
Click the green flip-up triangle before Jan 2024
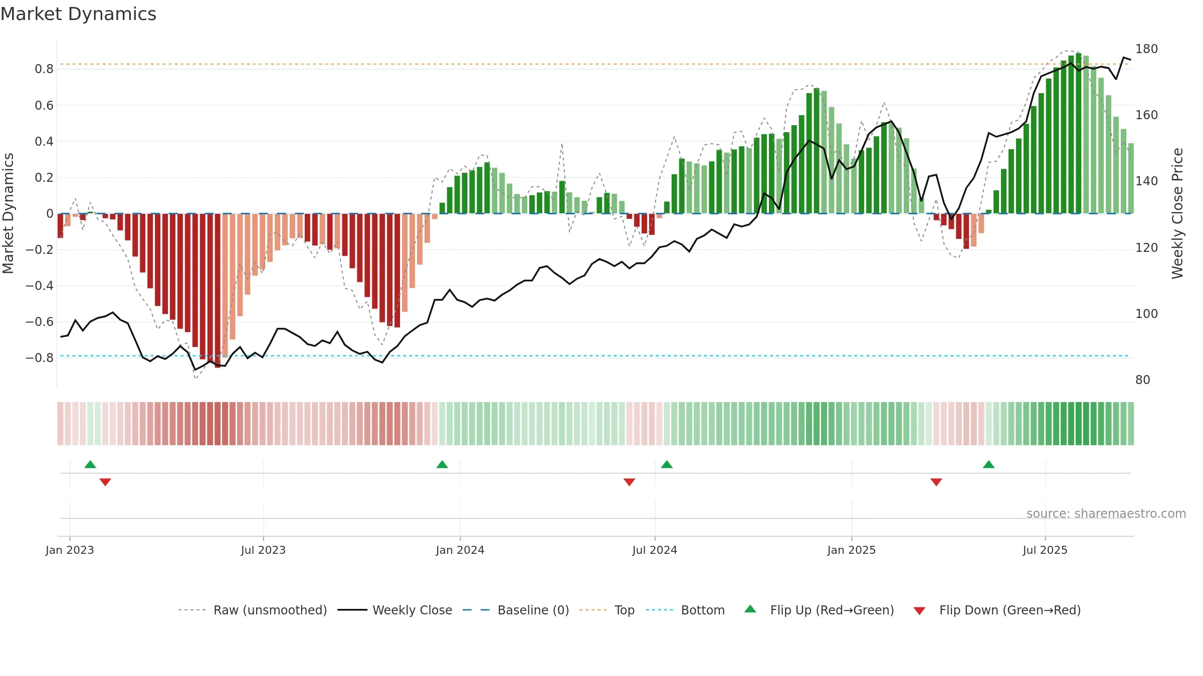[x=442, y=465]
